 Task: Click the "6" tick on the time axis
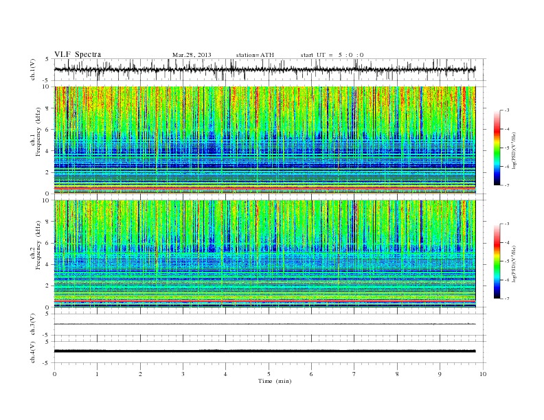(312, 374)
